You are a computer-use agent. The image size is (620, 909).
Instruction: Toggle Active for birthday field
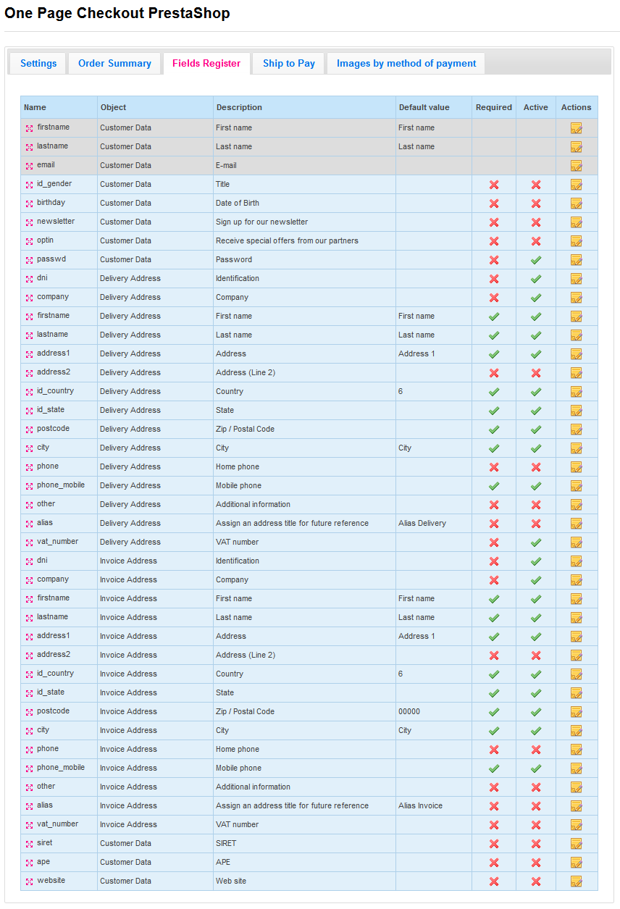tap(536, 204)
